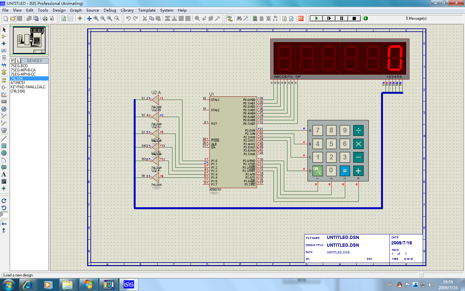Open the Graph menu
Screen dimensions: 465x291
pos(76,10)
